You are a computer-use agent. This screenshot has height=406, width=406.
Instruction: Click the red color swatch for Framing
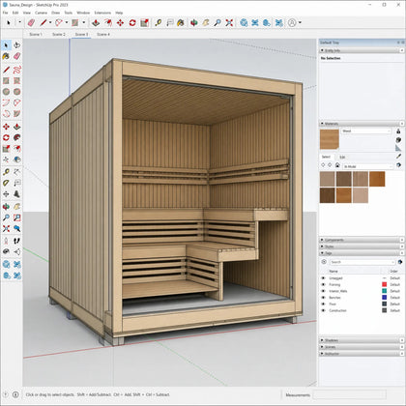384,284
